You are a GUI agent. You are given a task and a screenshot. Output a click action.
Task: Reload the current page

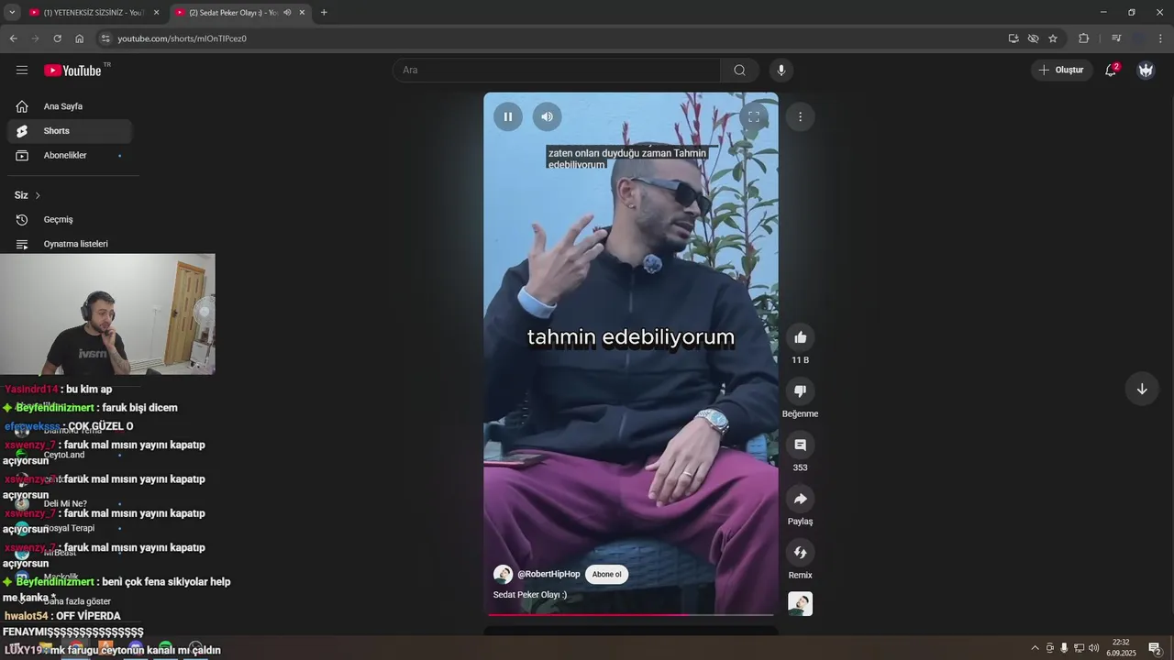click(57, 38)
